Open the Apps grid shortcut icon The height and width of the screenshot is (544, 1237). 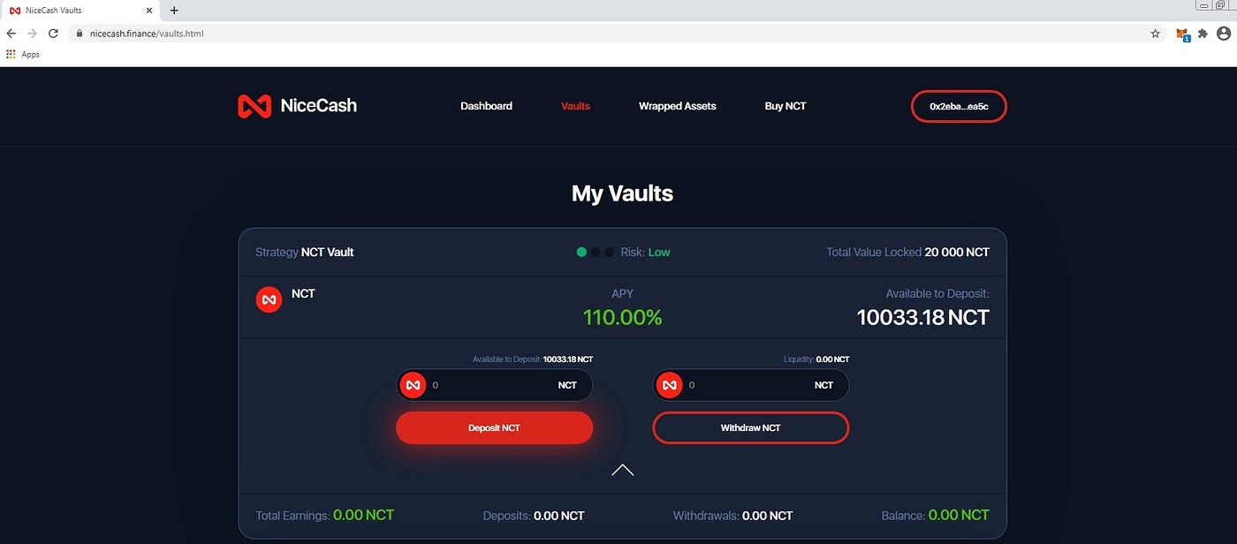click(11, 54)
